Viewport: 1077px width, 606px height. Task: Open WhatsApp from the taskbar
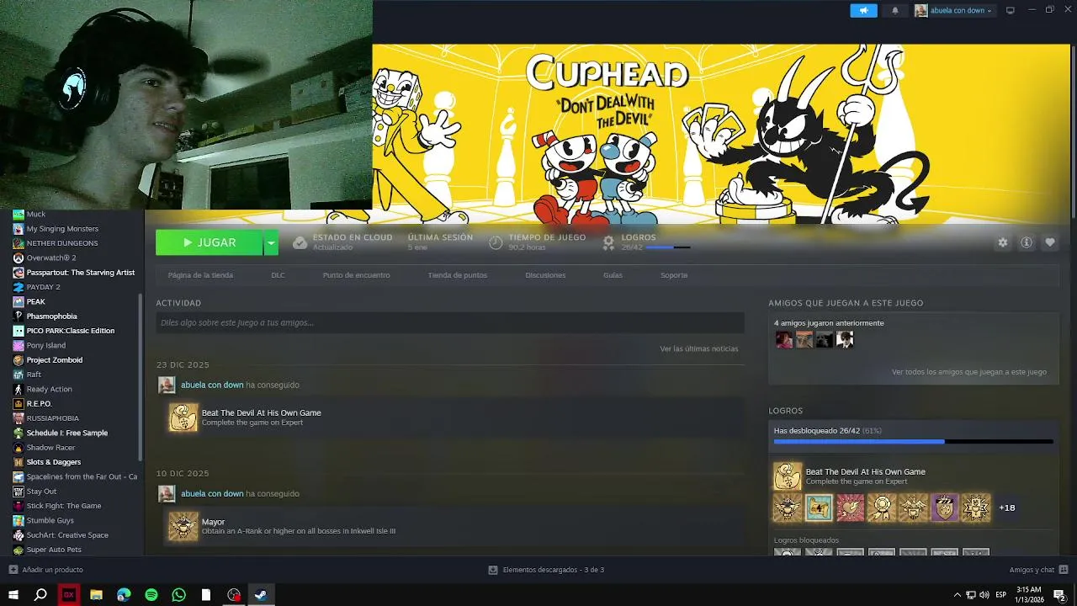coord(178,595)
